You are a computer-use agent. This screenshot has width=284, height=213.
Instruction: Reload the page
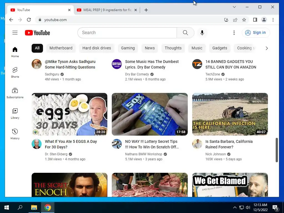[29, 20]
